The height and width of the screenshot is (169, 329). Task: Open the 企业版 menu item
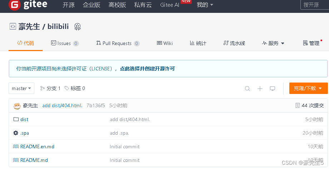tap(92, 5)
